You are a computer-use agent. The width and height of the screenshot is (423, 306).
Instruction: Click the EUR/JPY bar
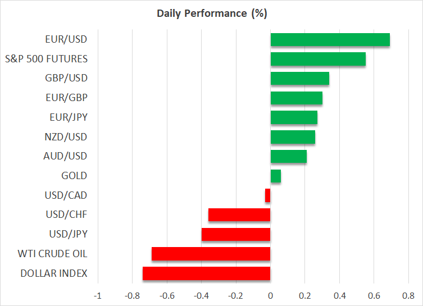point(294,117)
